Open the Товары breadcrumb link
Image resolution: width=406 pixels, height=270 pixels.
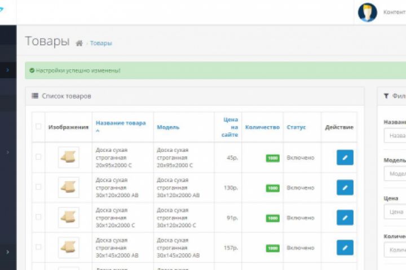coord(101,43)
